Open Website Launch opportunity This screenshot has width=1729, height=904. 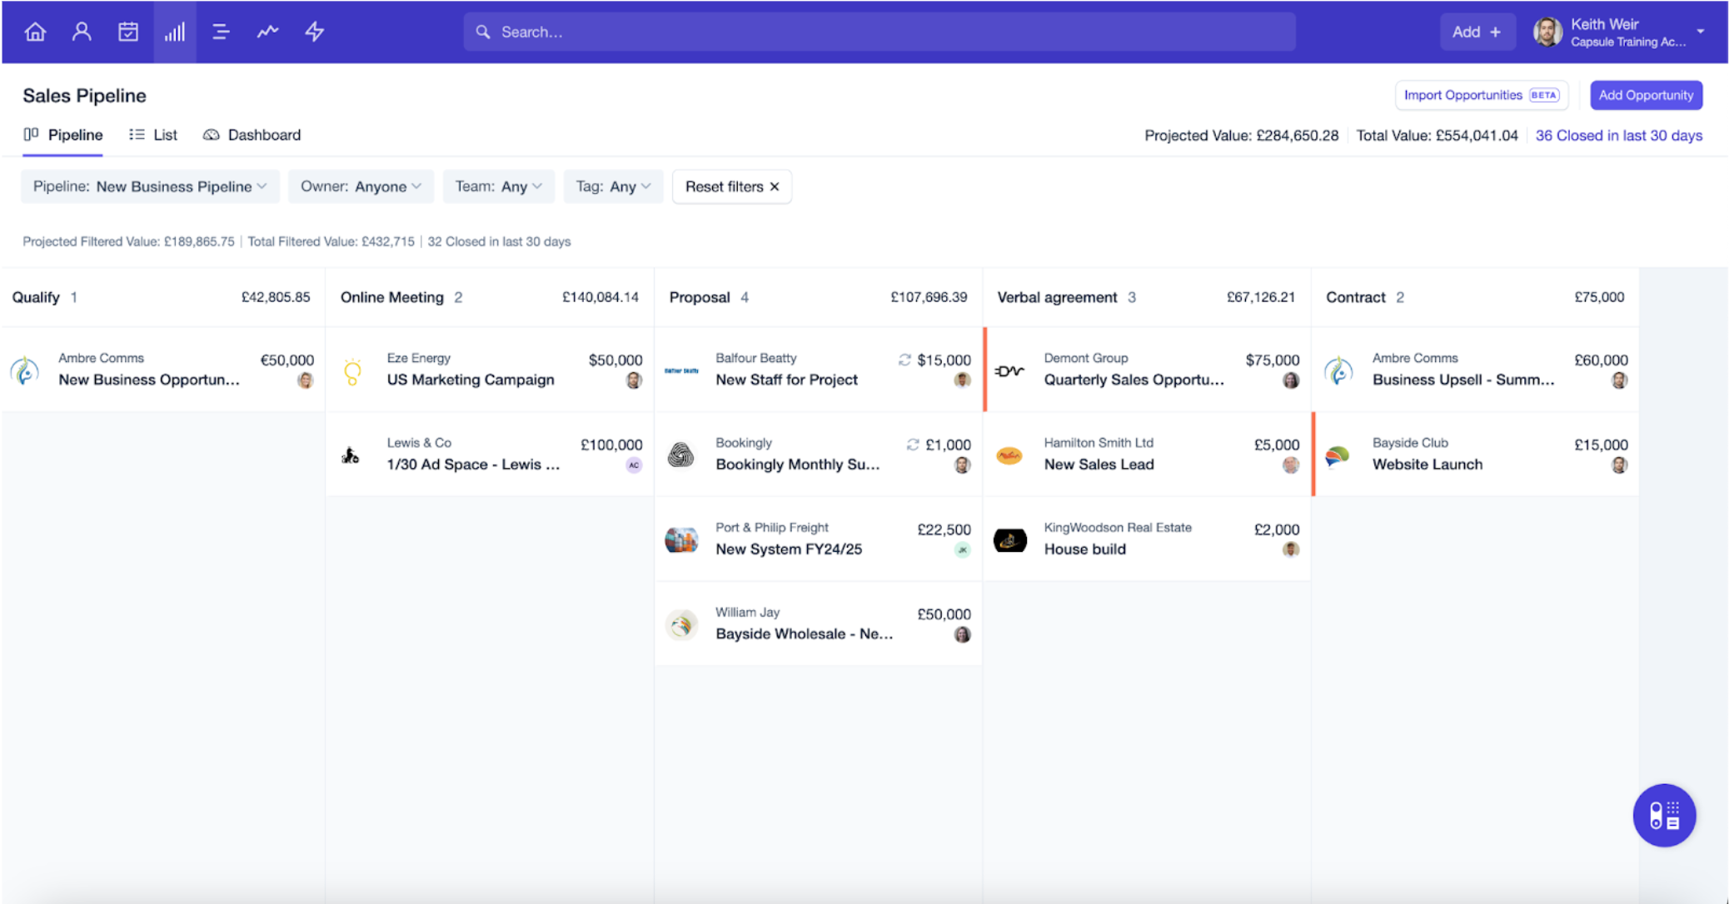pyautogui.click(x=1475, y=454)
